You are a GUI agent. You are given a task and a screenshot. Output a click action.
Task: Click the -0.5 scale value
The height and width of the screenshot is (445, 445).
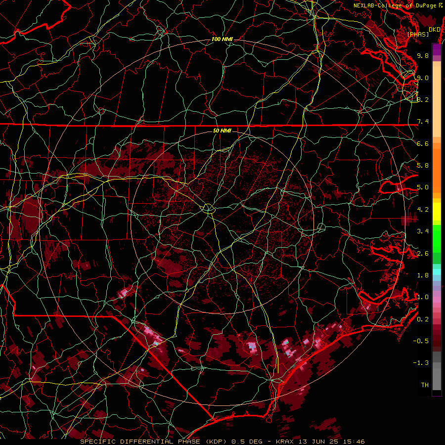point(421,341)
